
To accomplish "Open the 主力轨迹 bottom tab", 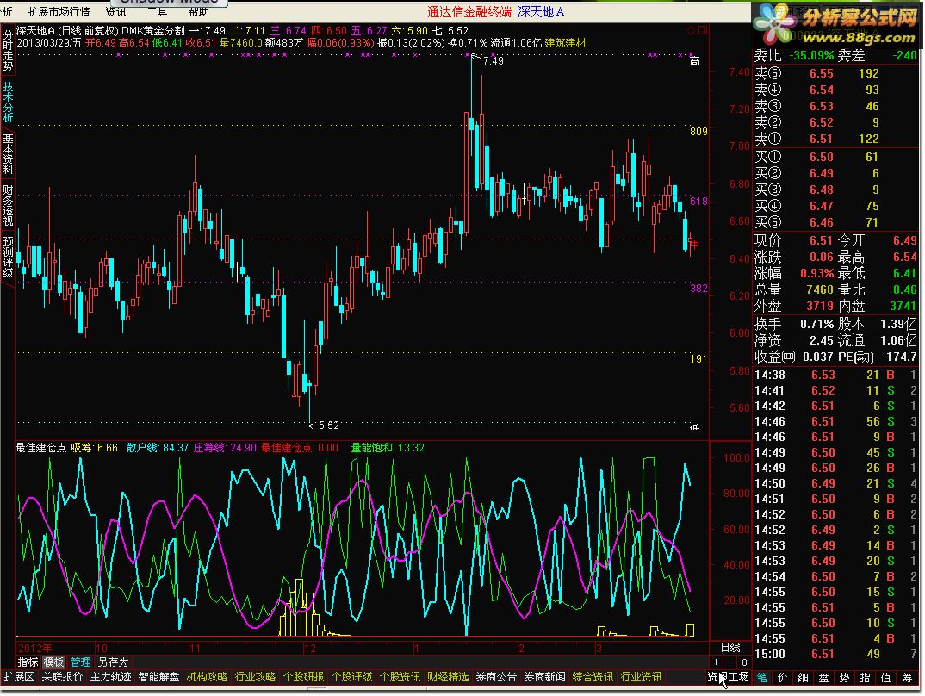I will coord(110,677).
